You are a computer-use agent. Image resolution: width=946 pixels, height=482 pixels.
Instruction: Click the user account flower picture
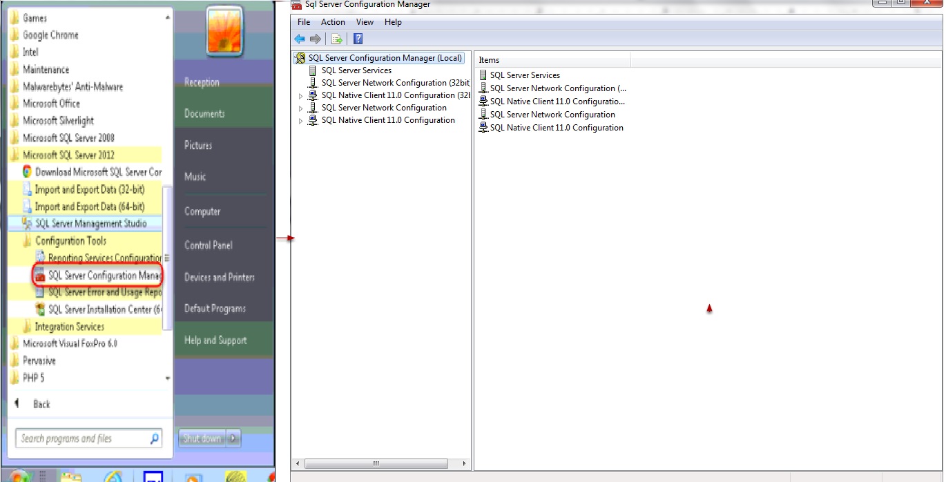click(224, 31)
